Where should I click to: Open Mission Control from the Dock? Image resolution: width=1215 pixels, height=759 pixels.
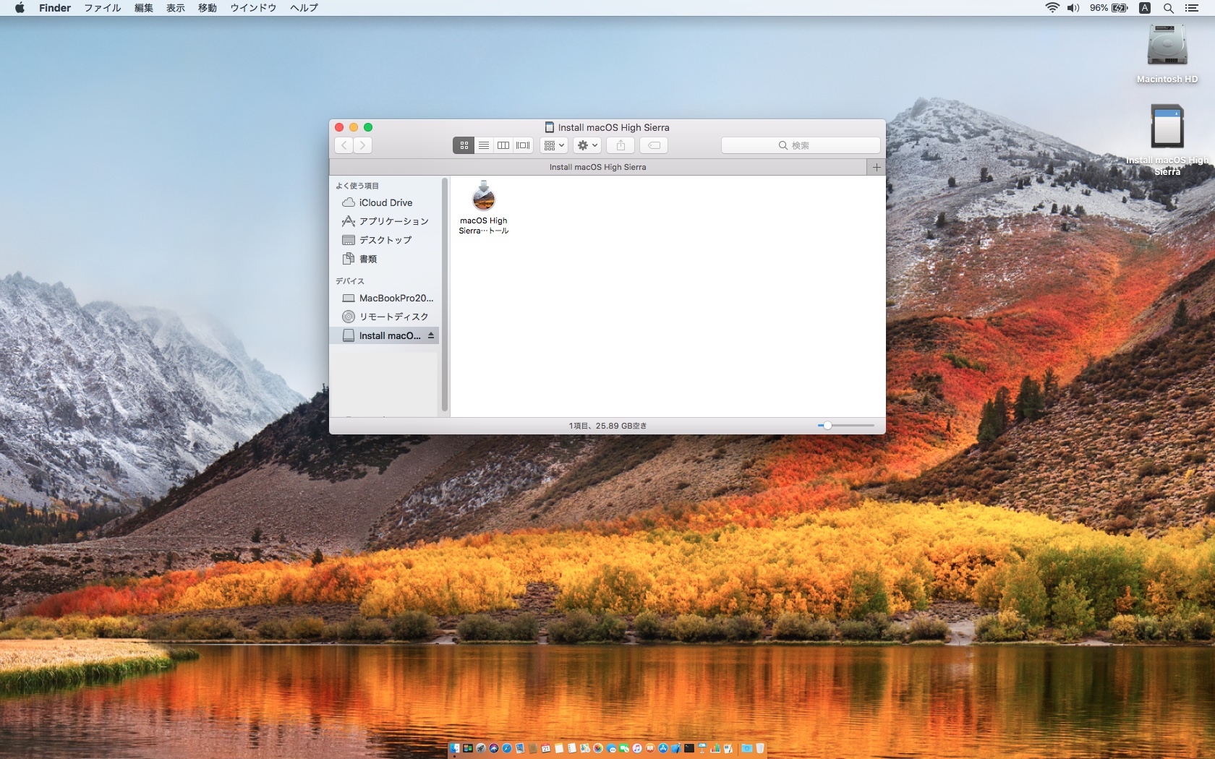point(468,748)
